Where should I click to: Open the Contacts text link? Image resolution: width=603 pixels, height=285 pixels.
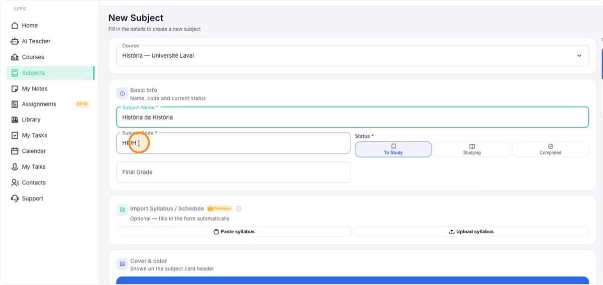[34, 182]
